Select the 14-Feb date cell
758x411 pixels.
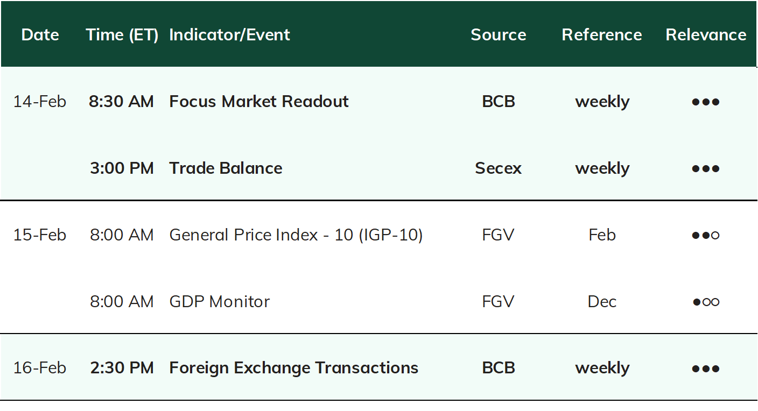pyautogui.click(x=40, y=101)
